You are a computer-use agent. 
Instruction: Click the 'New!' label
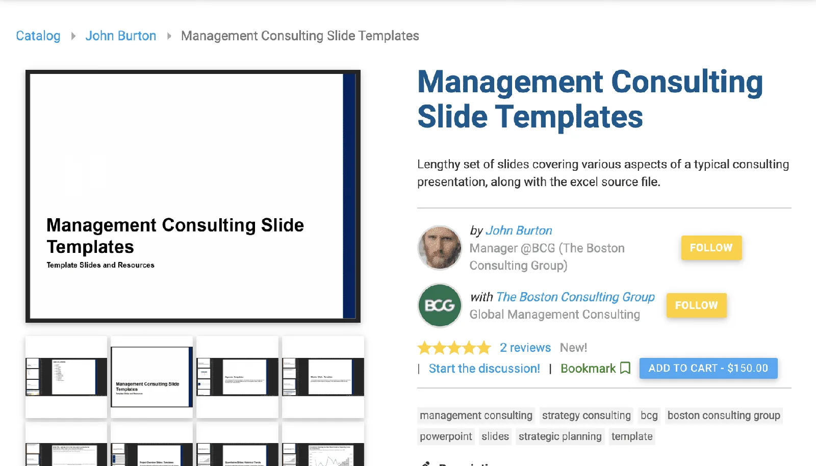pos(573,348)
